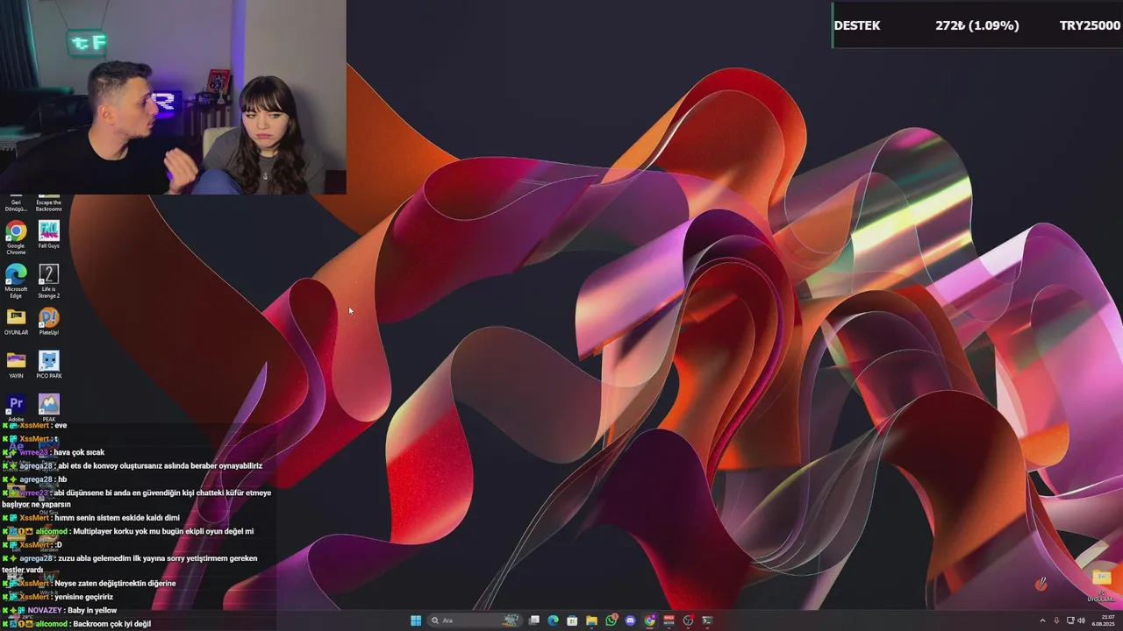Image resolution: width=1123 pixels, height=631 pixels.
Task: Open Task View from the taskbar
Action: [534, 620]
